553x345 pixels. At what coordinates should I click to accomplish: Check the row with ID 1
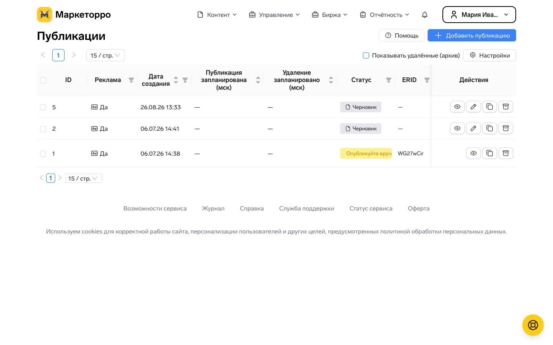tap(43, 154)
